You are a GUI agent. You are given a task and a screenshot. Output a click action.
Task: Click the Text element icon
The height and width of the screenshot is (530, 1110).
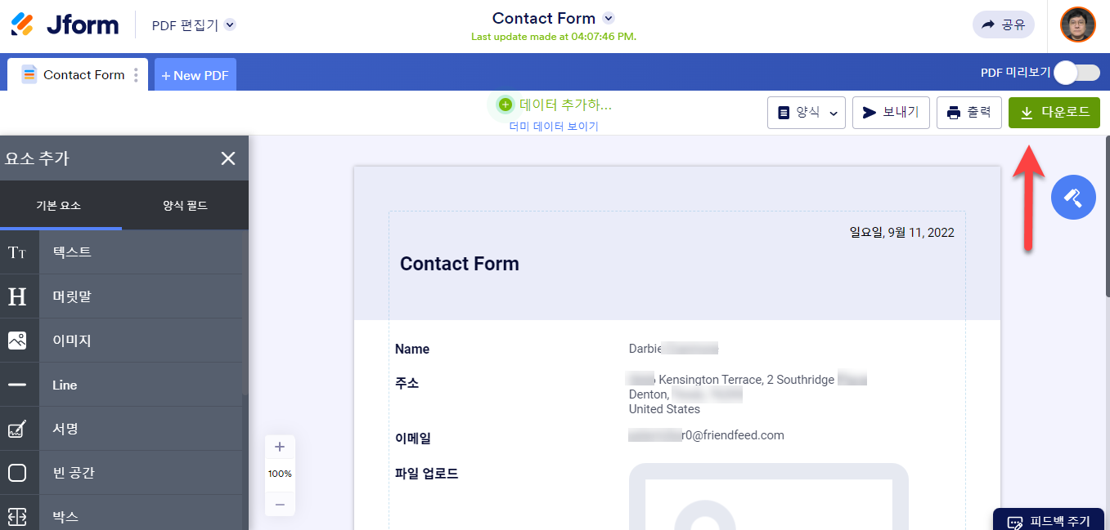pos(17,252)
